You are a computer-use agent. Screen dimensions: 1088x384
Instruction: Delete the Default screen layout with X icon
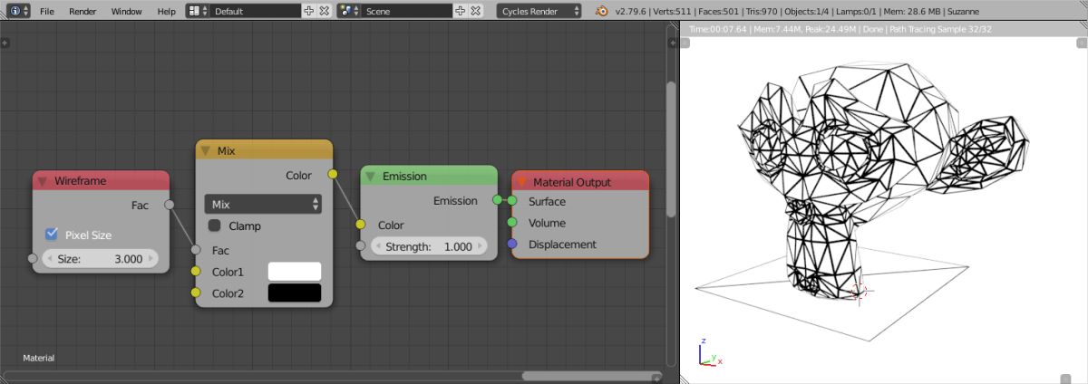(x=324, y=11)
